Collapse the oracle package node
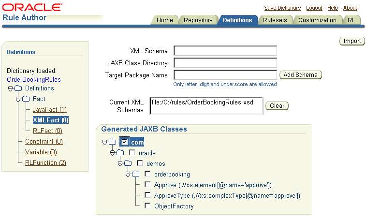The image size is (366, 220). 112,153
